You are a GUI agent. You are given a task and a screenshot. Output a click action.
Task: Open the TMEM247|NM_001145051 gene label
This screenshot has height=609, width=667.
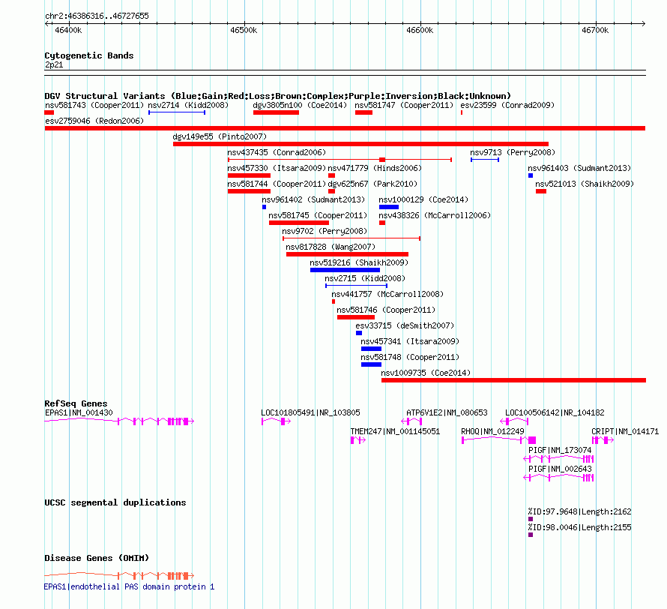tap(395, 431)
